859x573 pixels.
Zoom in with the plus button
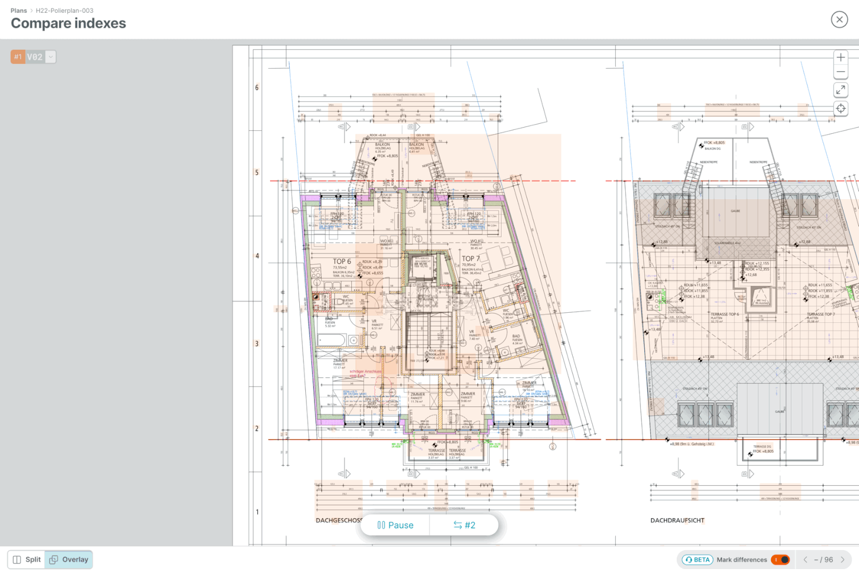coord(841,57)
